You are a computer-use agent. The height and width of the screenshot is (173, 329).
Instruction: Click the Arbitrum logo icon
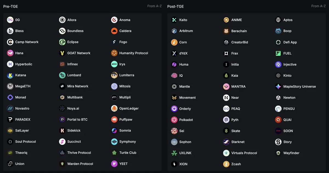174,31
